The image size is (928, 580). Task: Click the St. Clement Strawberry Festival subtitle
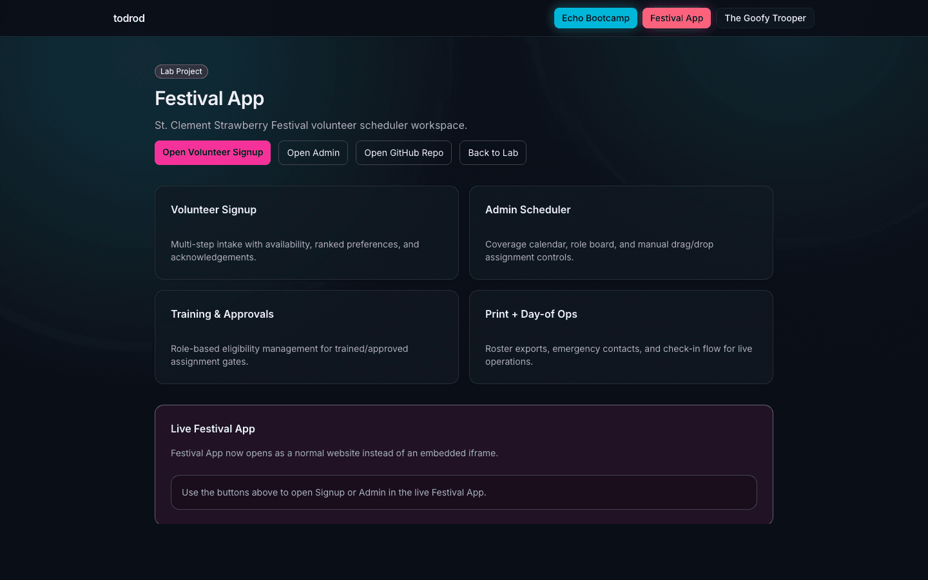pyautogui.click(x=311, y=125)
